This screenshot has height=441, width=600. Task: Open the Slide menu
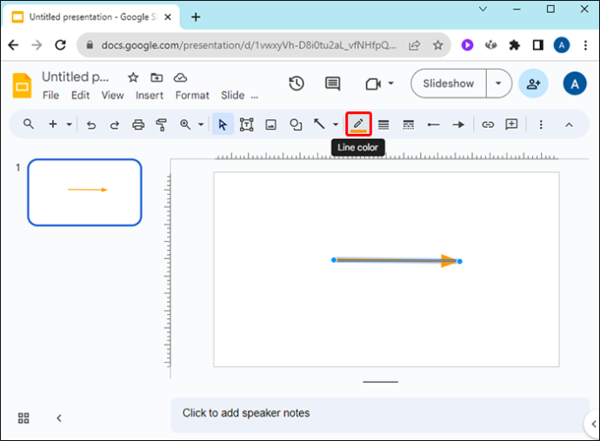(233, 95)
